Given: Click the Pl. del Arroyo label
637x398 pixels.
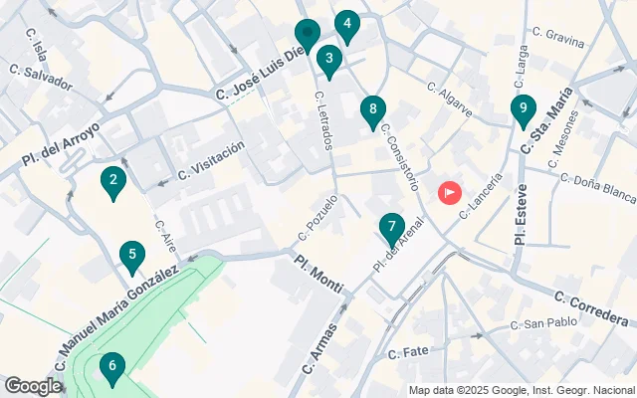Looking at the screenshot, I should pyautogui.click(x=61, y=144).
